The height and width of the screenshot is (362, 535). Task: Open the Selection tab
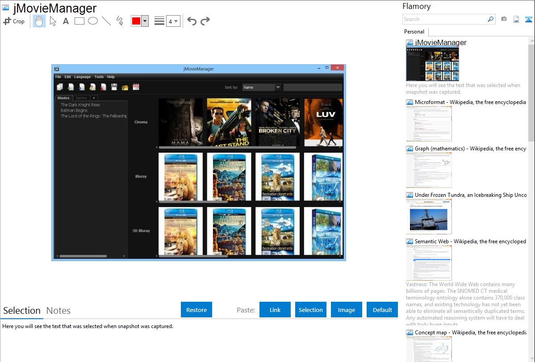tap(22, 311)
